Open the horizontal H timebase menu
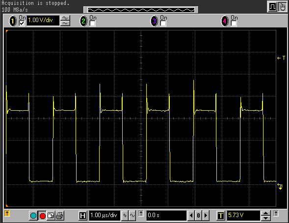Screen dimensions: 289x223 click(82, 216)
